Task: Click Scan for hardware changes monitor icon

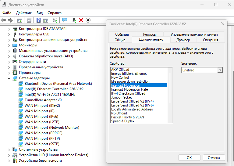Action: 65,20
